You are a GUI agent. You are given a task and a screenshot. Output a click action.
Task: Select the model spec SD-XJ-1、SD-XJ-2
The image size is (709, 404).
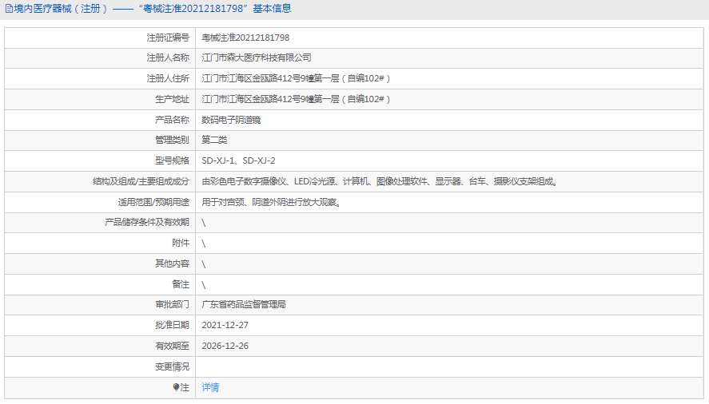pos(238,160)
